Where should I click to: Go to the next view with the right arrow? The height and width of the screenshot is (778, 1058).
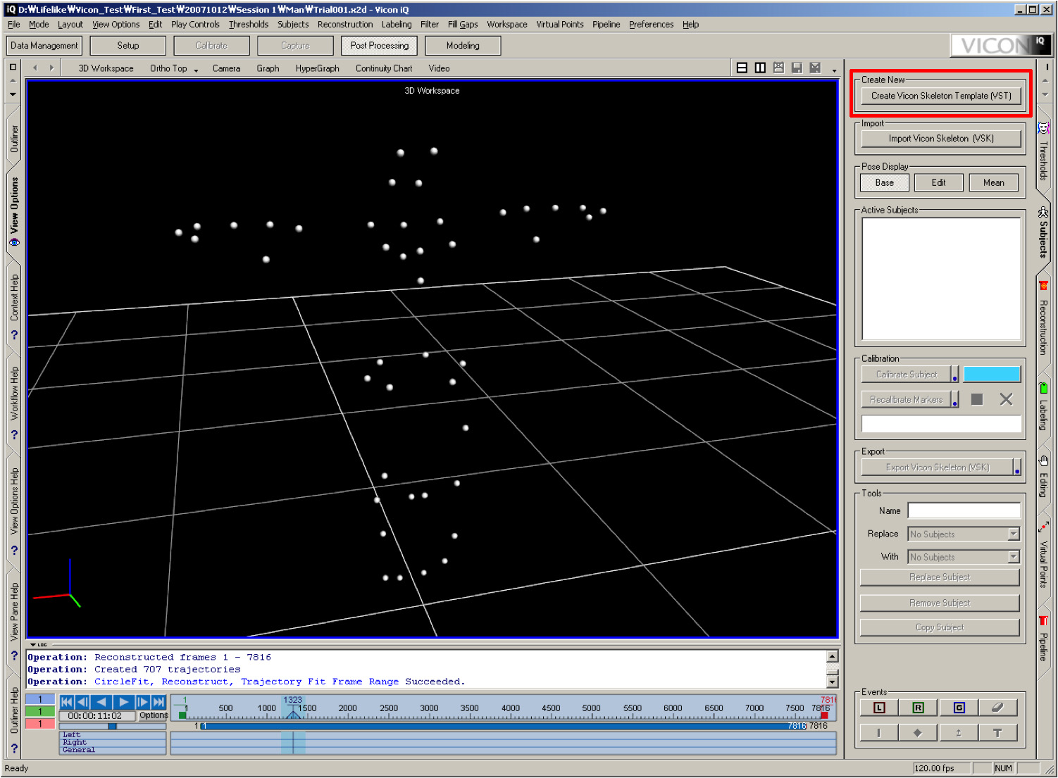pyautogui.click(x=51, y=68)
